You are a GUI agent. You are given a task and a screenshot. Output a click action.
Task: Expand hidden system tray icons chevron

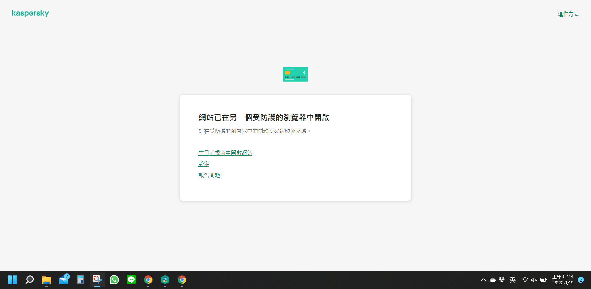[483, 280]
